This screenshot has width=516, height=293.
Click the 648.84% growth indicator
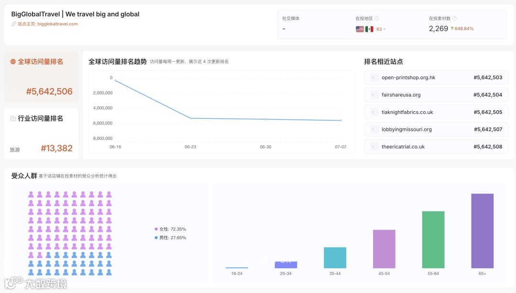tap(462, 29)
